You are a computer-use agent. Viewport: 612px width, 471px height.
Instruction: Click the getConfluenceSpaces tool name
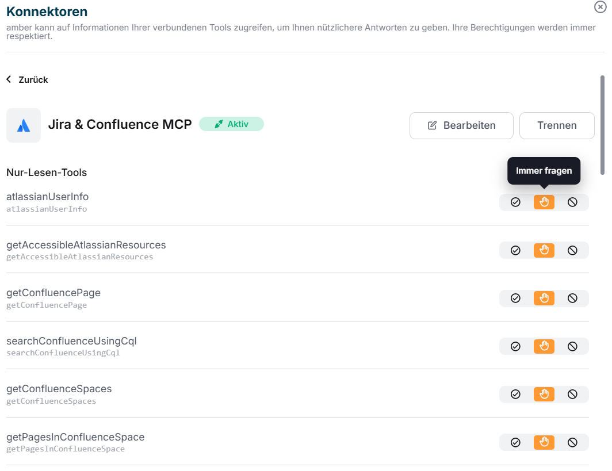(x=59, y=389)
